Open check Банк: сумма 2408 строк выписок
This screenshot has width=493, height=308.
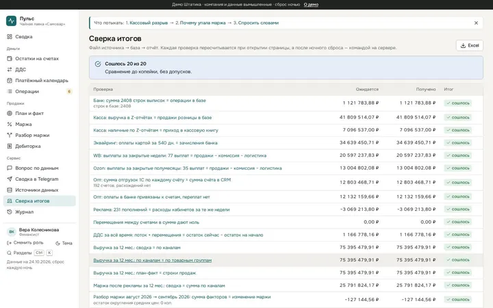pos(150,101)
